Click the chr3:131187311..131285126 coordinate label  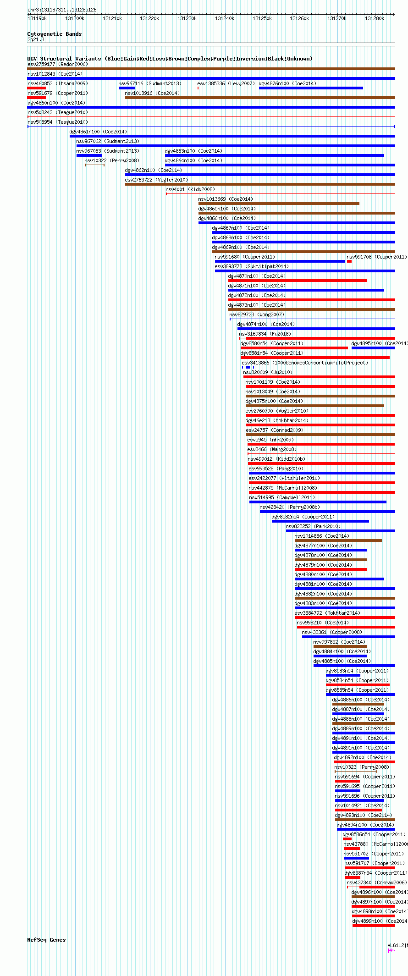click(x=62, y=10)
